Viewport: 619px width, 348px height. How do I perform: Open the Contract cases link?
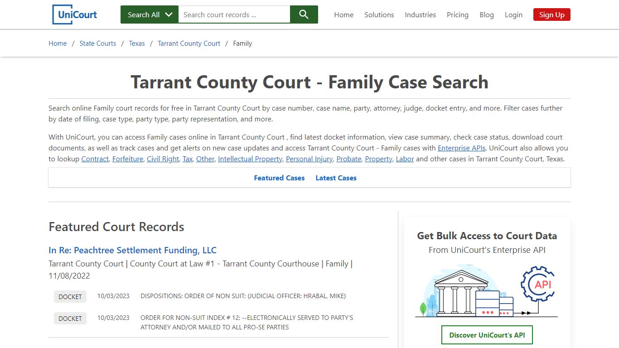pos(95,159)
